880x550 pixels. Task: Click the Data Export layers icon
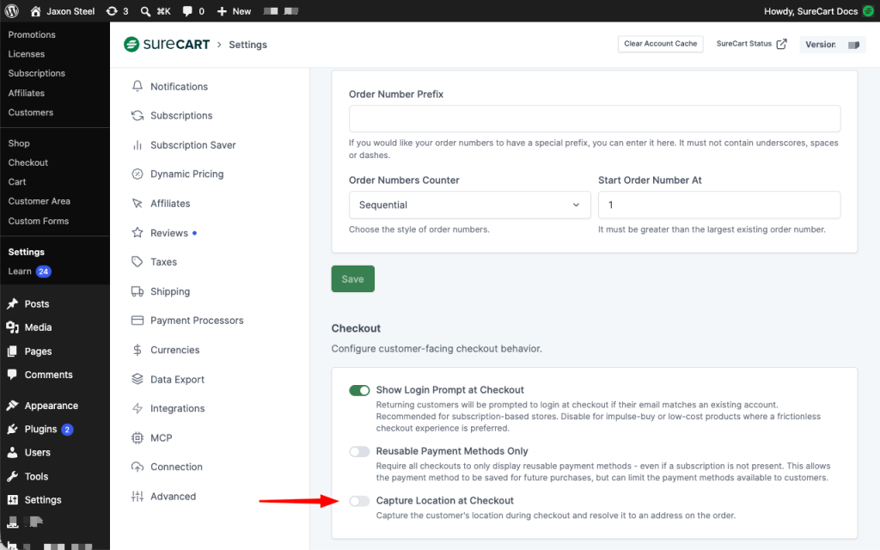137,379
